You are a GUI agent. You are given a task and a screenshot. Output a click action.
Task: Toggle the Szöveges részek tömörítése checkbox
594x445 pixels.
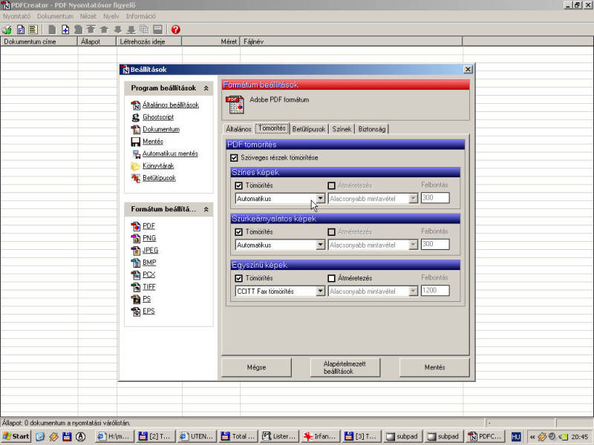(x=235, y=157)
